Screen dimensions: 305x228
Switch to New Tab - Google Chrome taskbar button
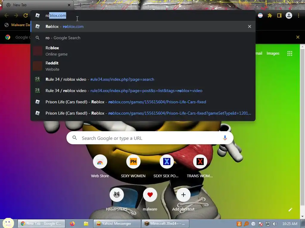pyautogui.click(x=41, y=224)
